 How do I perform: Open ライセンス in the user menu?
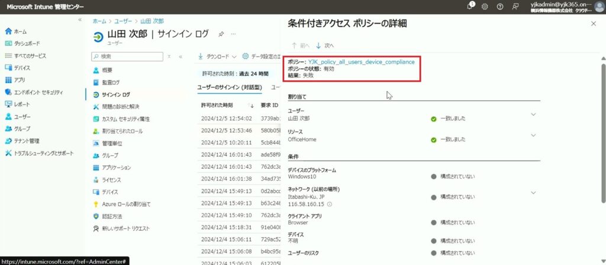(x=107, y=180)
